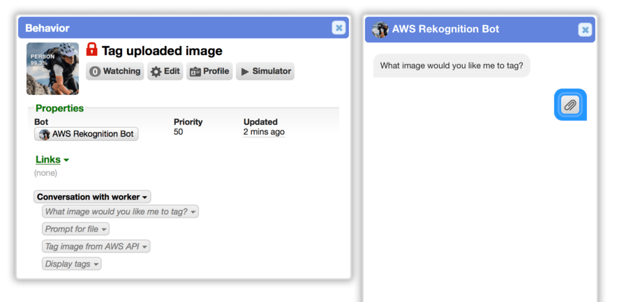Click the AWS Rekognition Bot button
Viewport: 619px width, 302px height.
point(87,134)
